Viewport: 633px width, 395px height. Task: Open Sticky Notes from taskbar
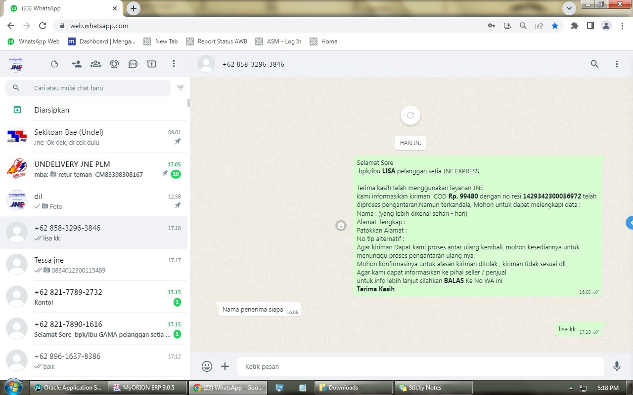click(x=434, y=388)
